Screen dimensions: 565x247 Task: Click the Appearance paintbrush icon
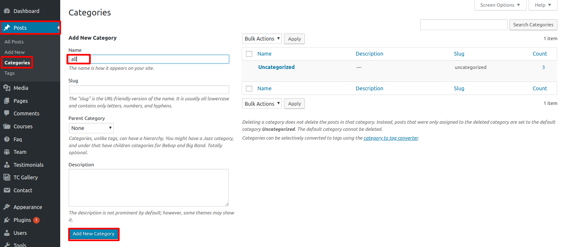[7, 207]
